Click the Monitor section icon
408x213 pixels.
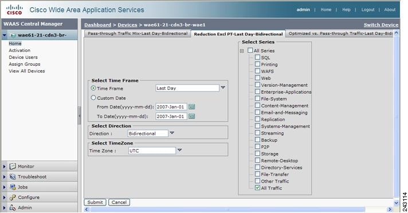click(13, 166)
